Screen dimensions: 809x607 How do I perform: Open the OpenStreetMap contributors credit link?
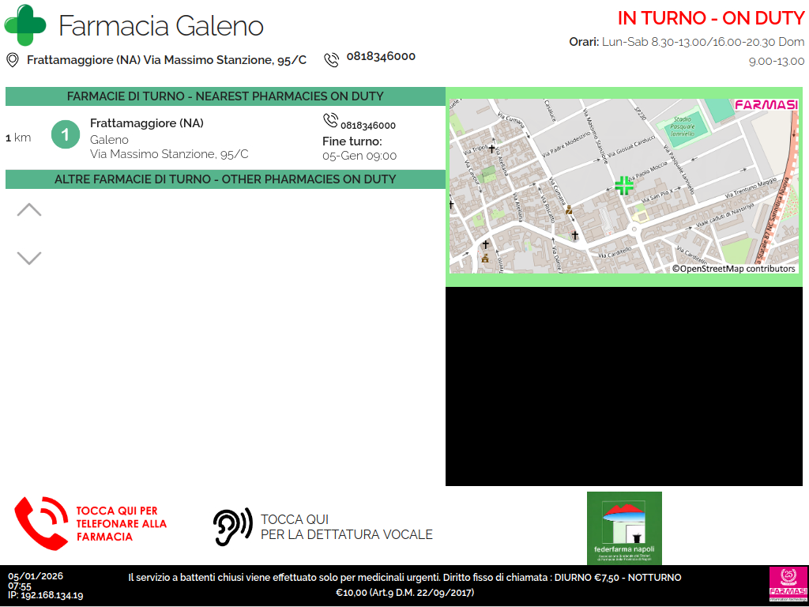(734, 269)
